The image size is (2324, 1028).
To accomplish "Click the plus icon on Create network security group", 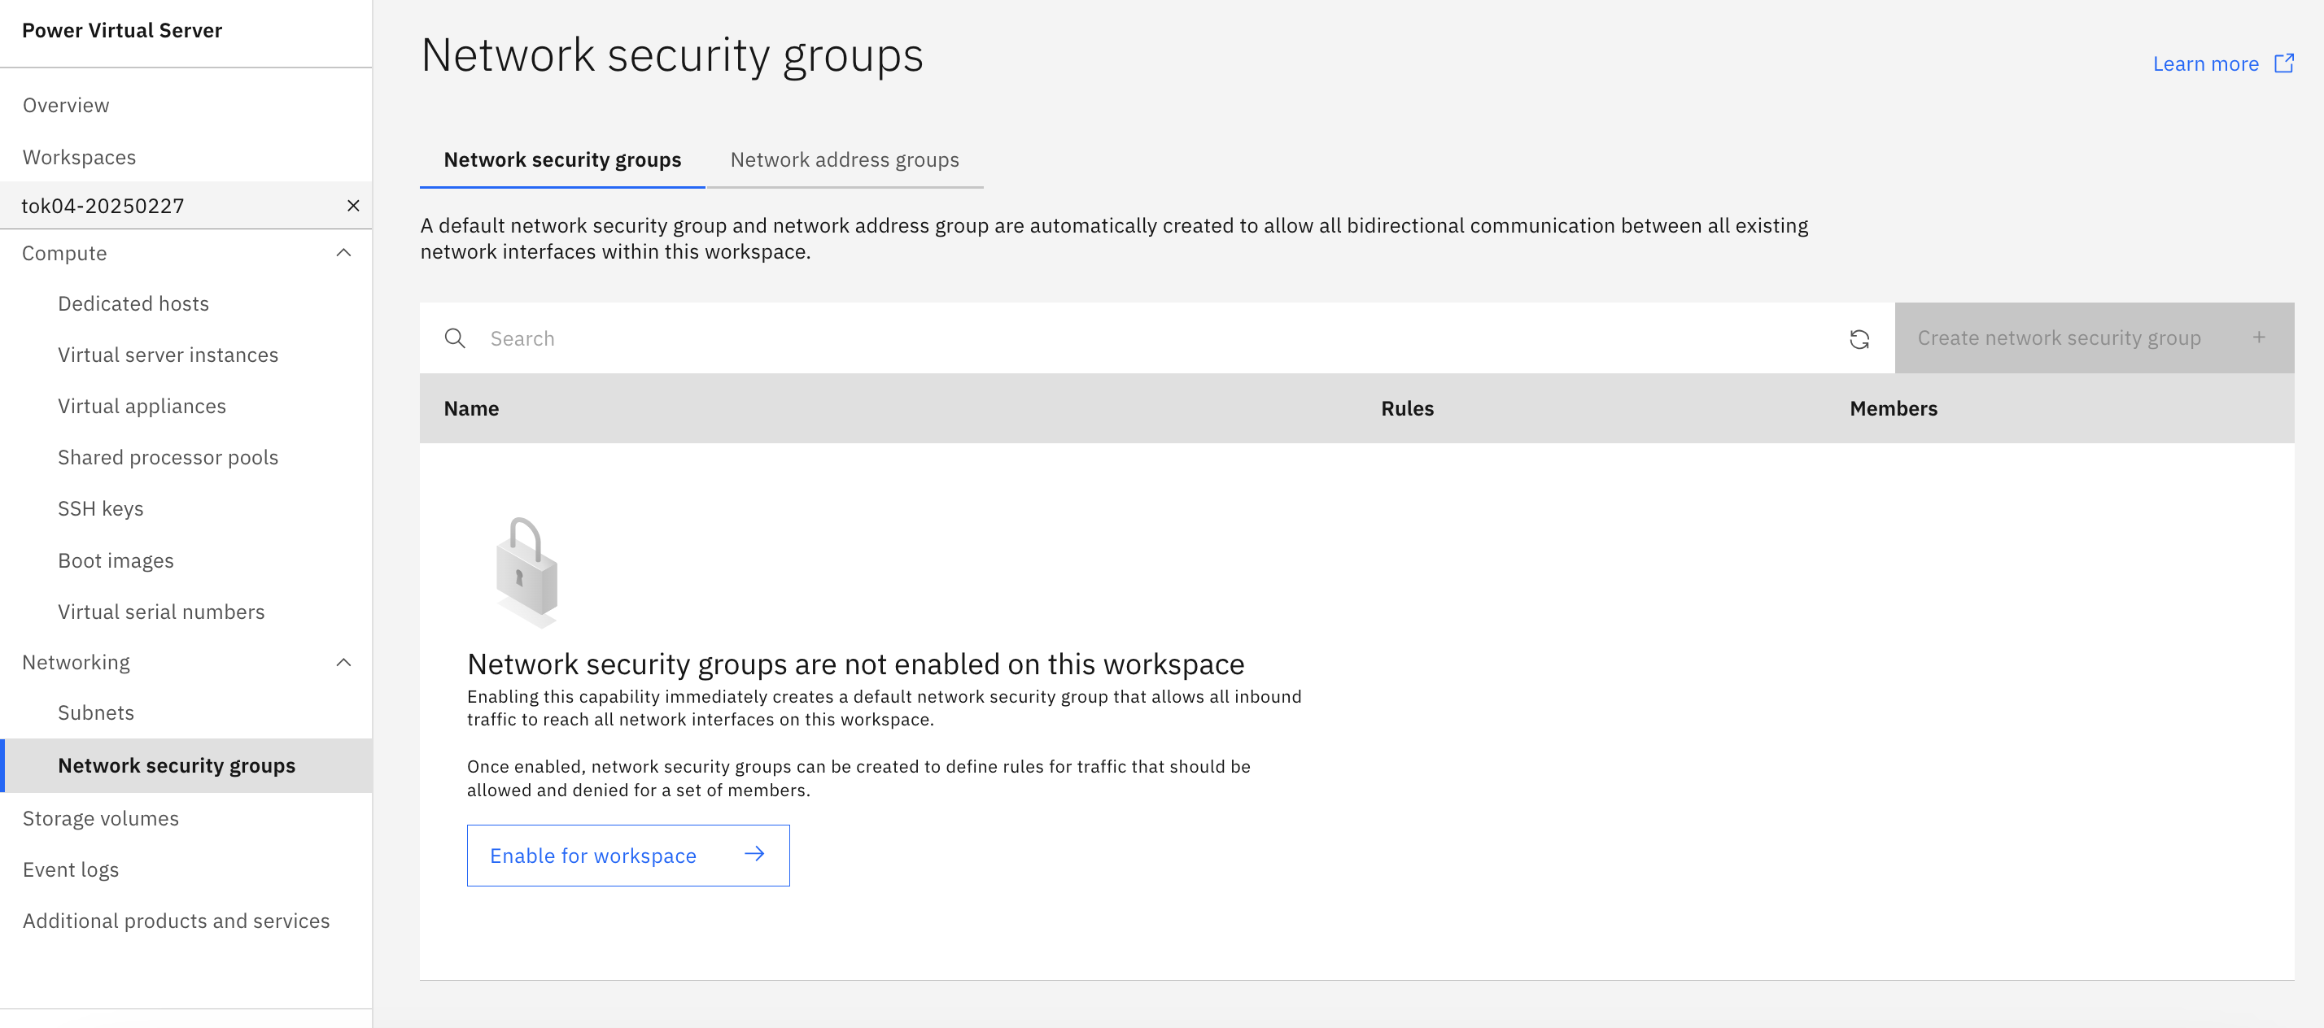I will [2258, 338].
